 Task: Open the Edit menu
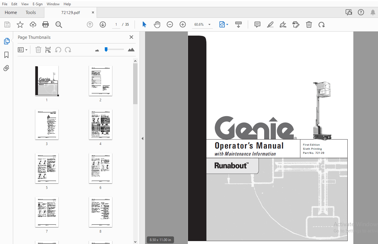14,4
